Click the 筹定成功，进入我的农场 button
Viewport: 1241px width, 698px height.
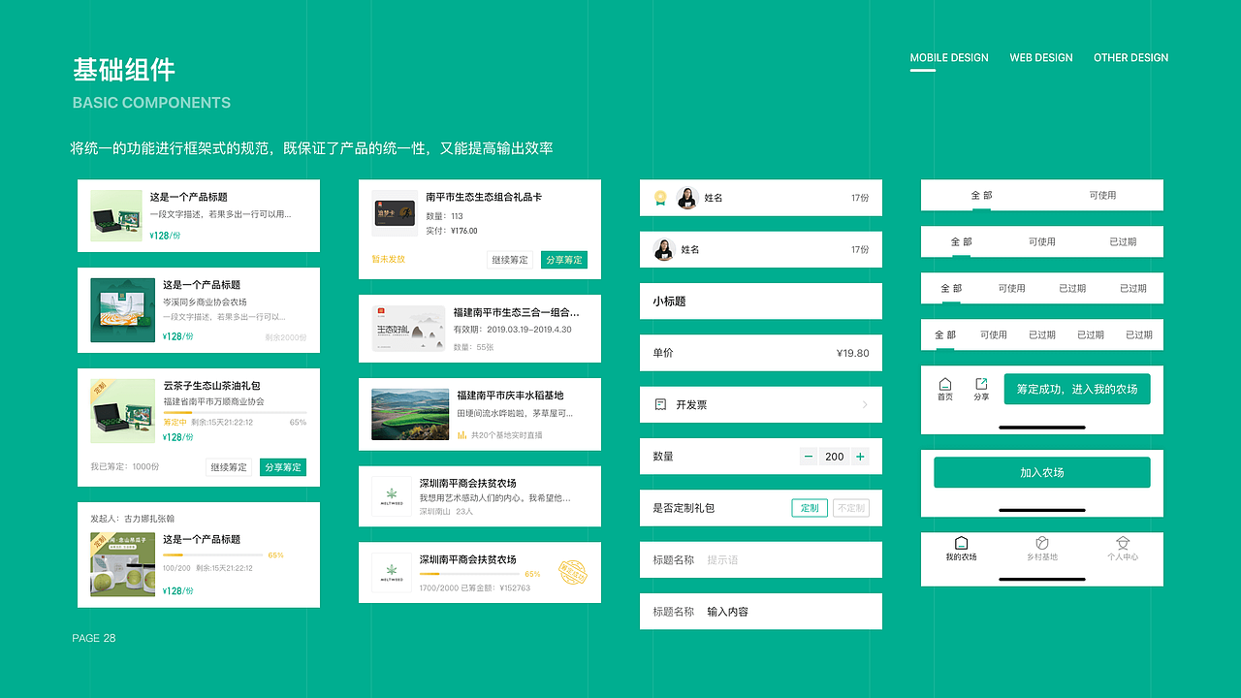pos(1077,389)
